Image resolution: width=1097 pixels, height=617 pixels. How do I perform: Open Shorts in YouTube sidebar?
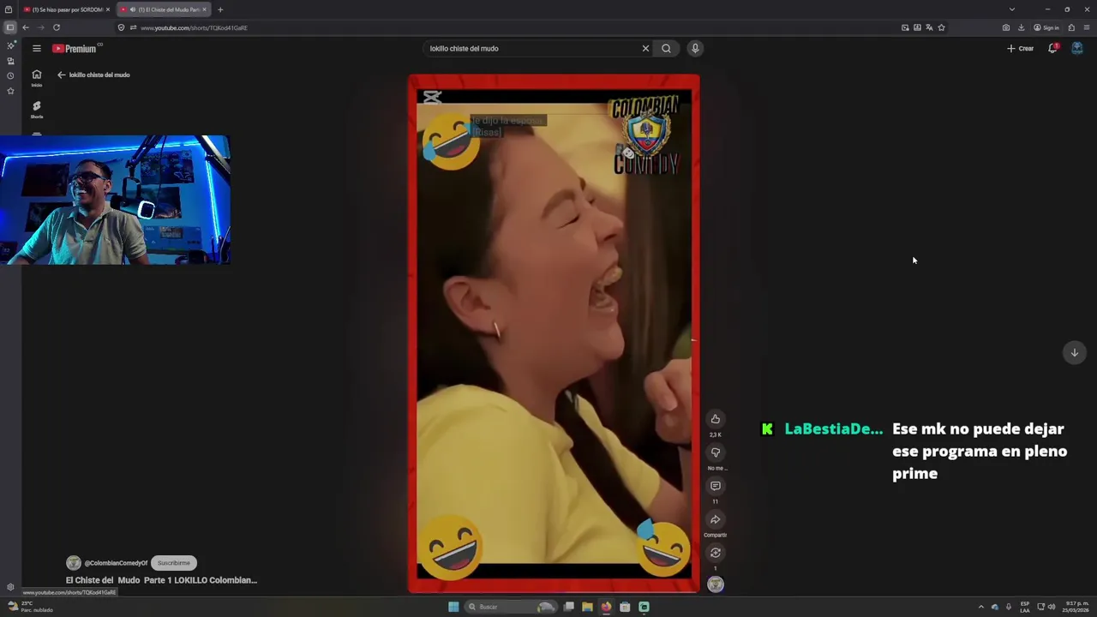tap(37, 110)
